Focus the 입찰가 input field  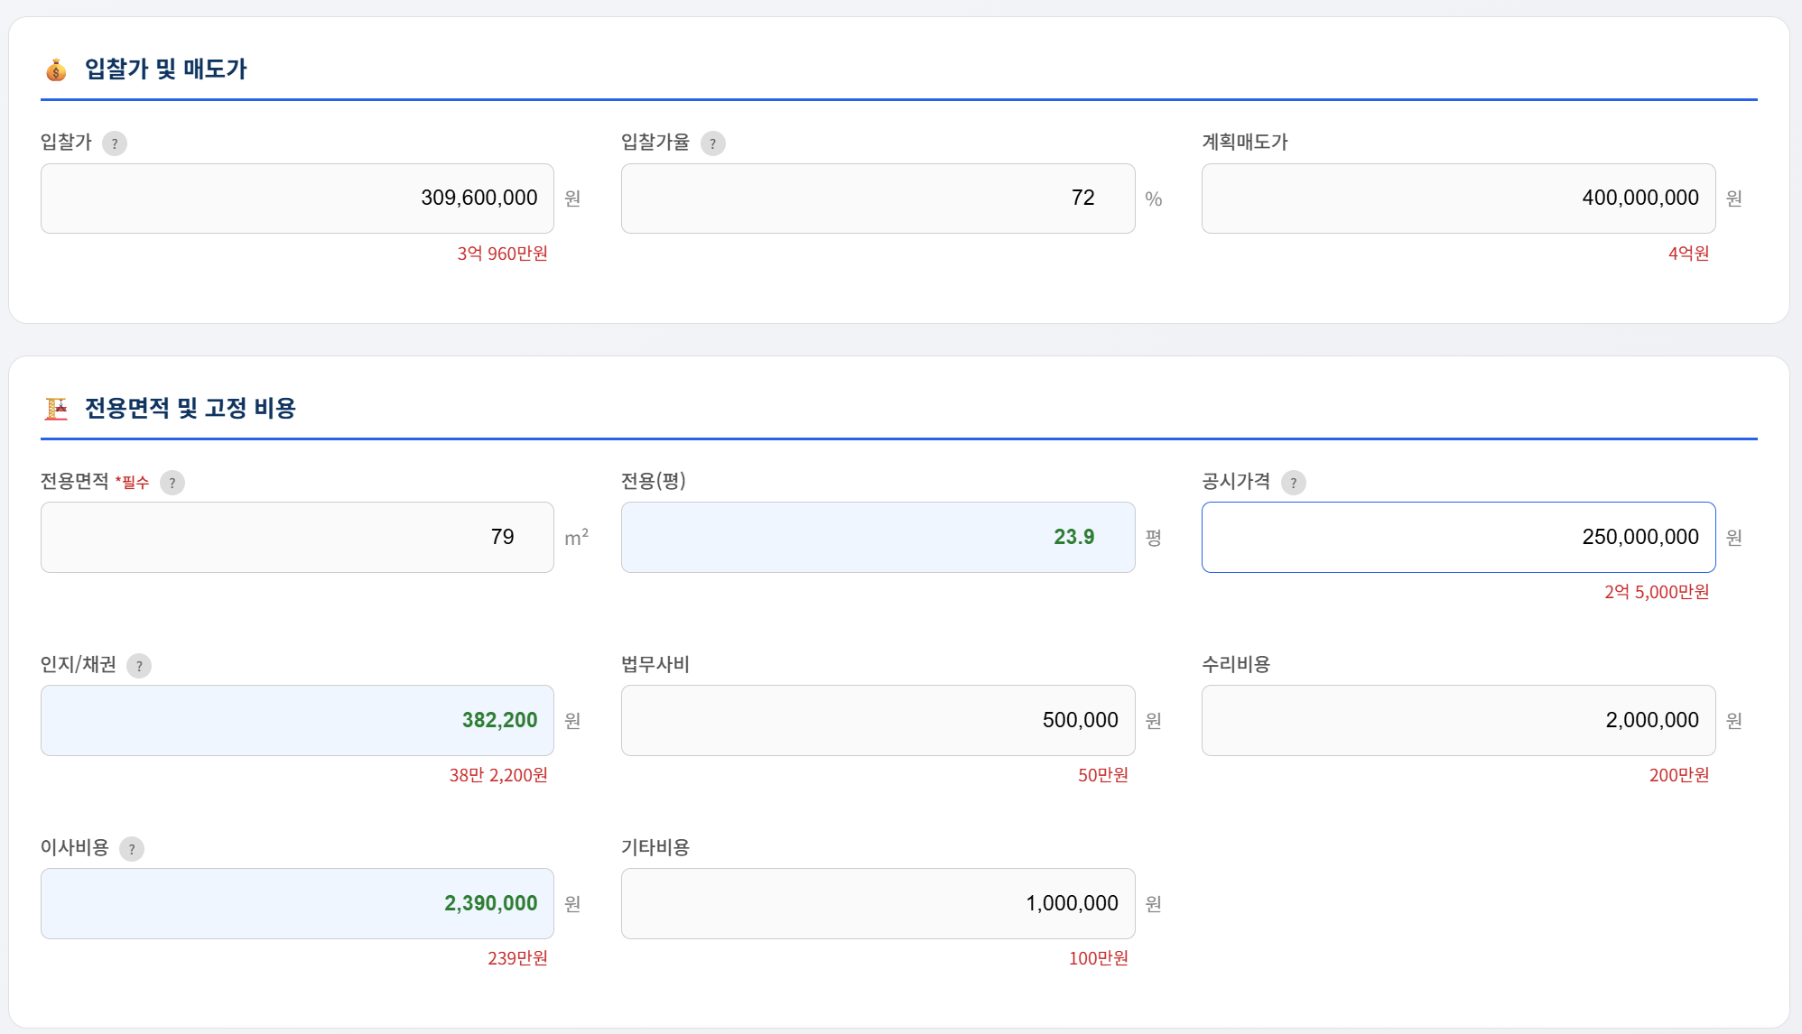click(297, 198)
